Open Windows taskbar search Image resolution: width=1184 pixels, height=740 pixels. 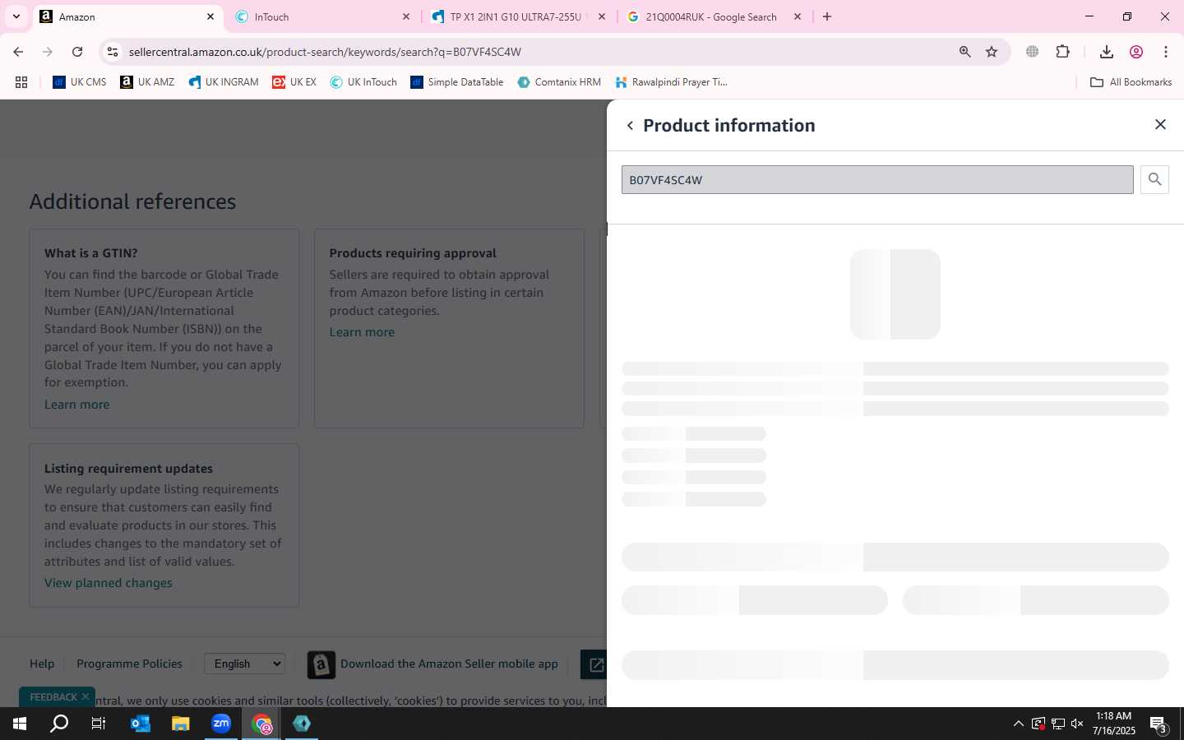coord(59,724)
